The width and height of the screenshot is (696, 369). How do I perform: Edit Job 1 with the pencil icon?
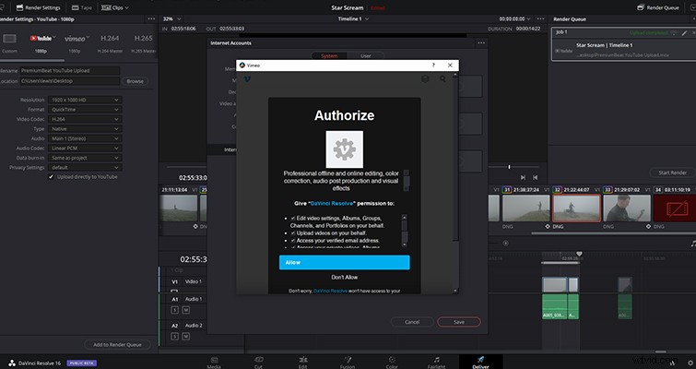[x=684, y=33]
